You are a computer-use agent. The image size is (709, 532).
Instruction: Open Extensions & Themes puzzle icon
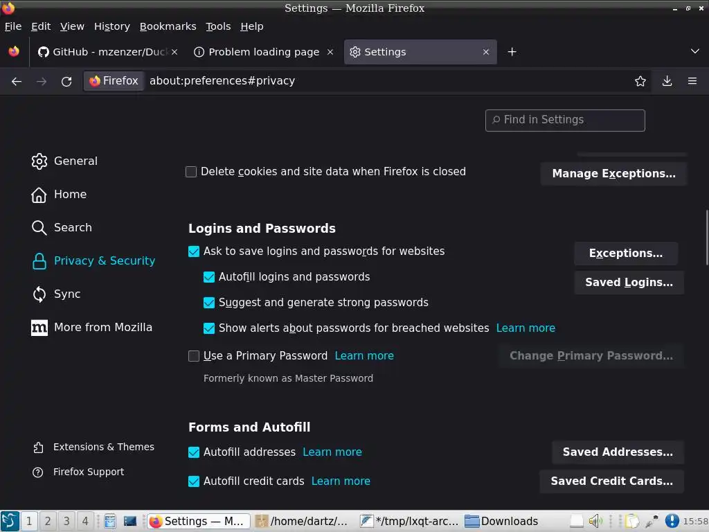pyautogui.click(x=38, y=447)
